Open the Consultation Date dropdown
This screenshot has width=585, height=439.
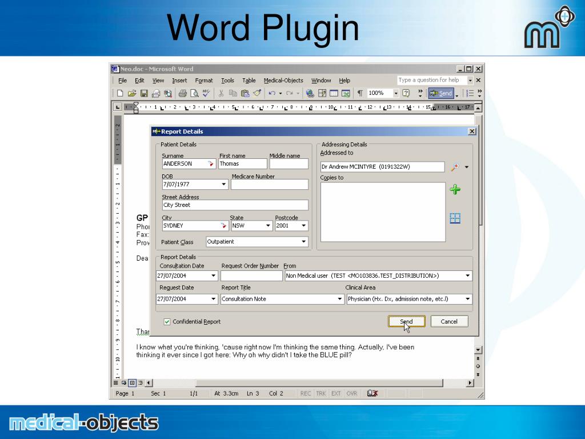(214, 276)
